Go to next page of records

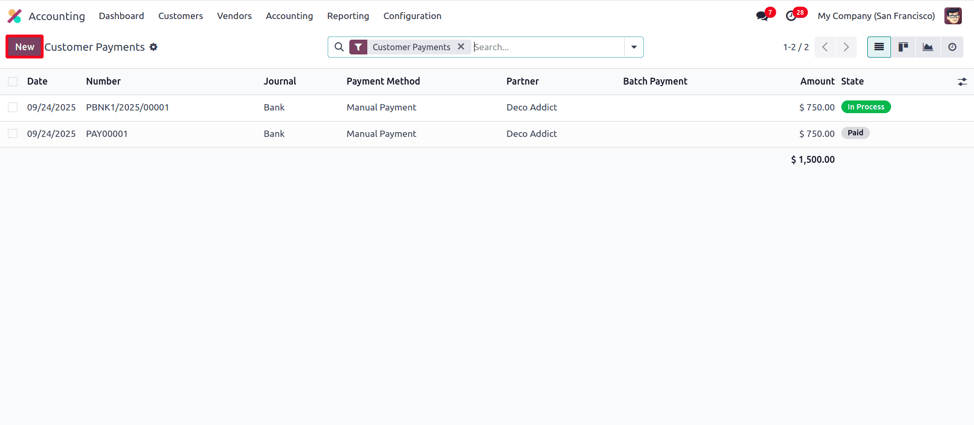(x=846, y=47)
